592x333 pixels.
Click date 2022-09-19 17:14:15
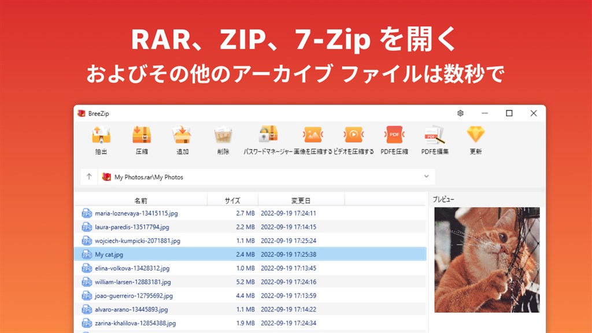[288, 227]
